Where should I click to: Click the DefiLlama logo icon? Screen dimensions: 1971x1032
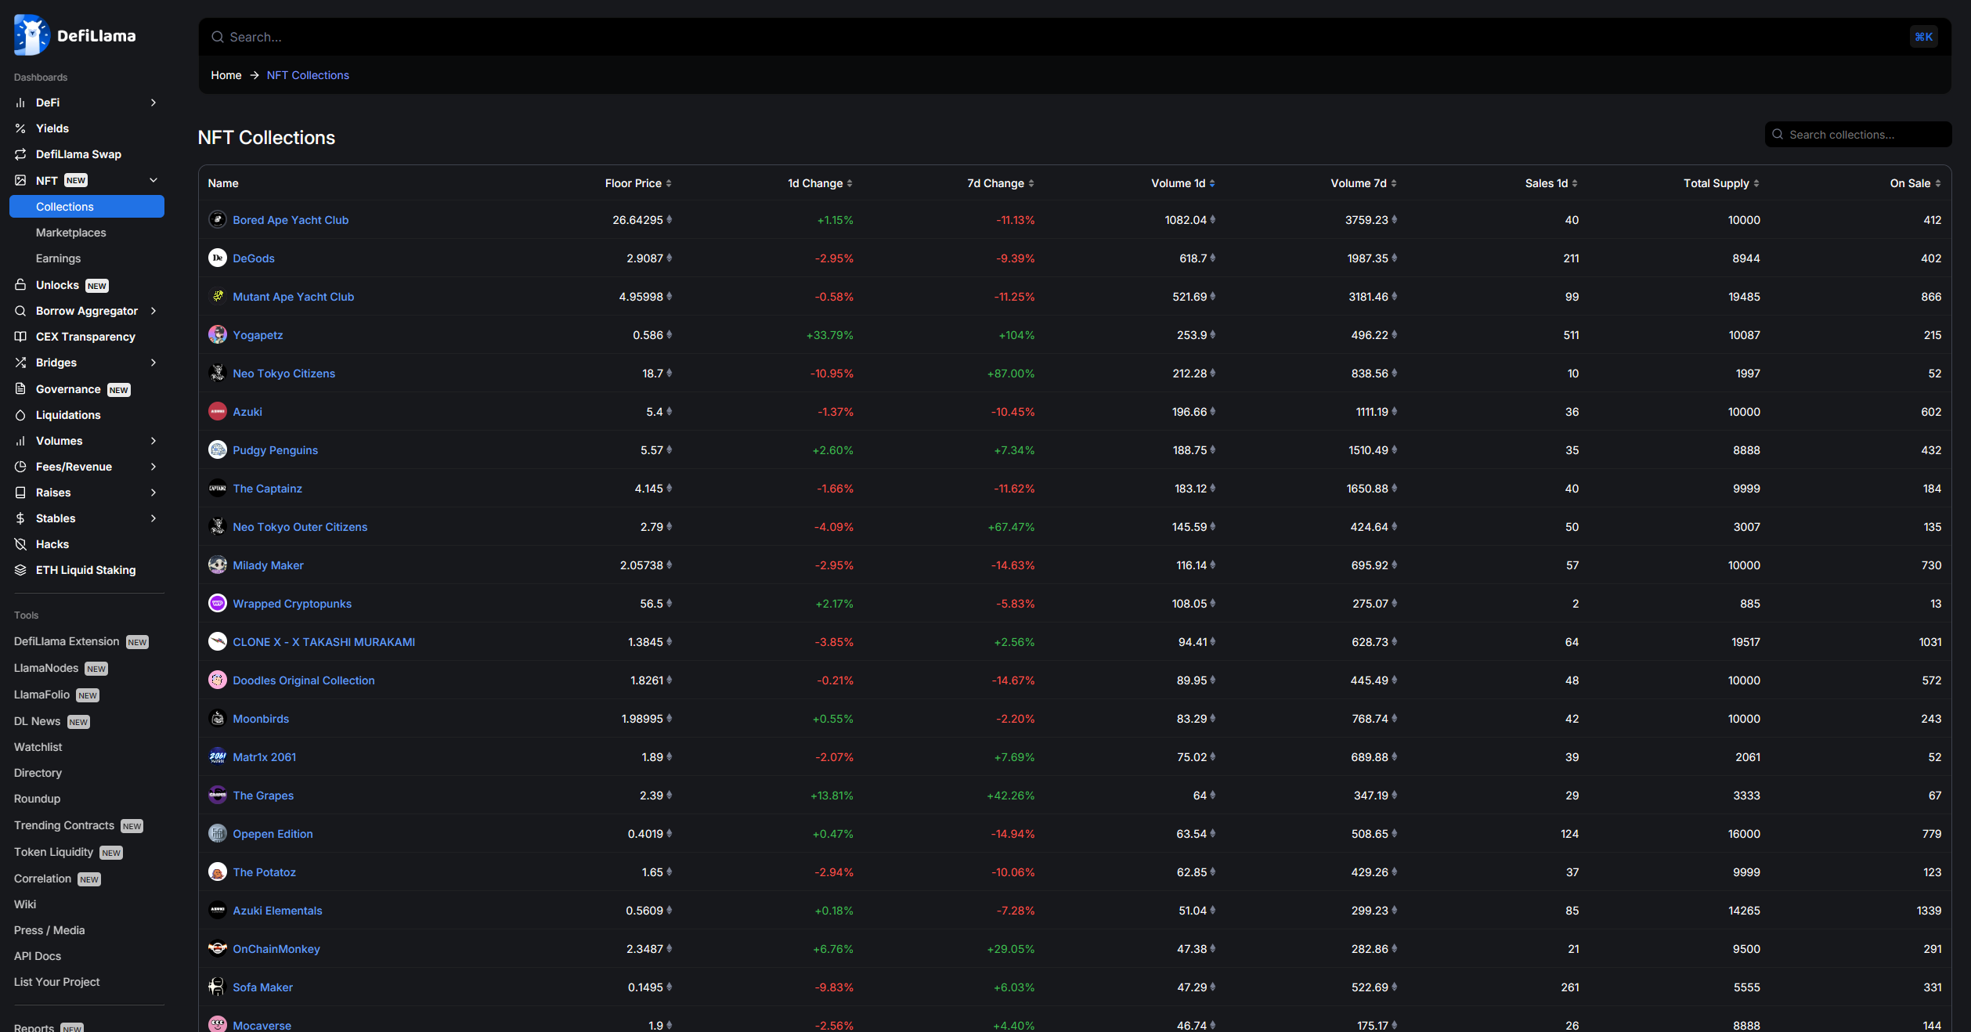[x=31, y=35]
